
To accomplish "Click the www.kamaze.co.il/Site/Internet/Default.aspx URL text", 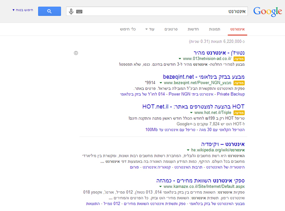I will [204, 186].
